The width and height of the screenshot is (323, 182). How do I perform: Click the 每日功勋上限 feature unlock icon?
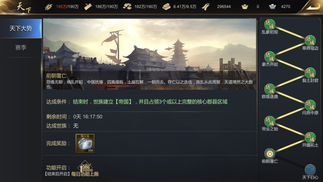(85, 167)
